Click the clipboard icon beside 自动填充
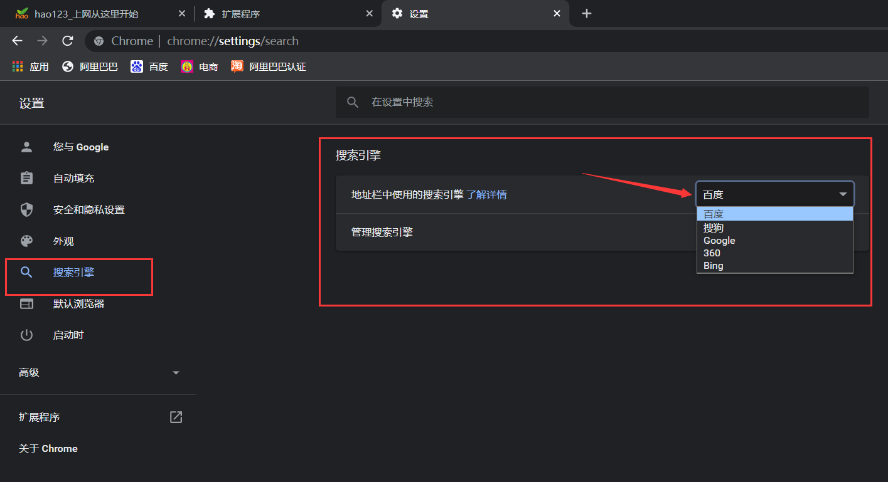Screen dimensions: 888x482 (26, 178)
